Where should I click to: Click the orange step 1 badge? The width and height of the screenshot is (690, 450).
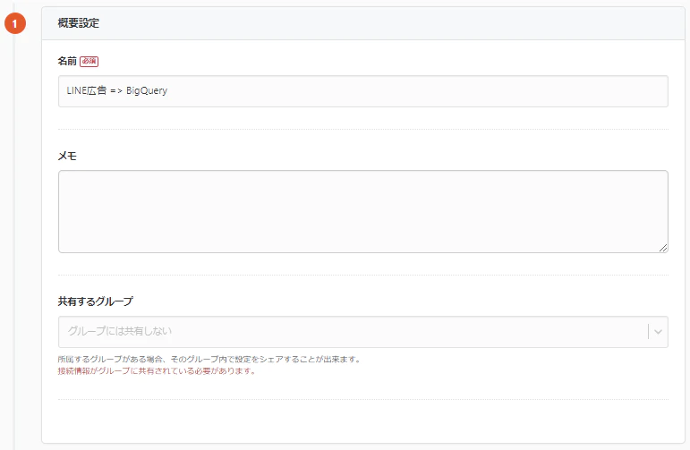tap(16, 23)
